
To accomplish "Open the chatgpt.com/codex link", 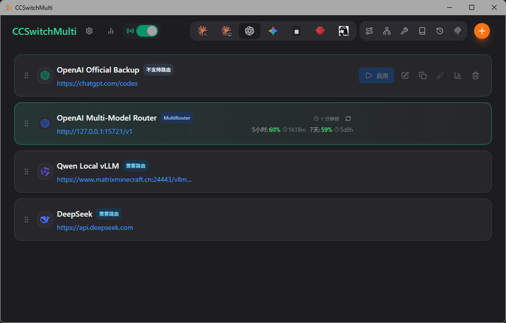I will click(98, 84).
